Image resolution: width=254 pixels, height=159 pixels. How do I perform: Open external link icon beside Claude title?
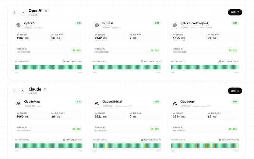coord(45,89)
